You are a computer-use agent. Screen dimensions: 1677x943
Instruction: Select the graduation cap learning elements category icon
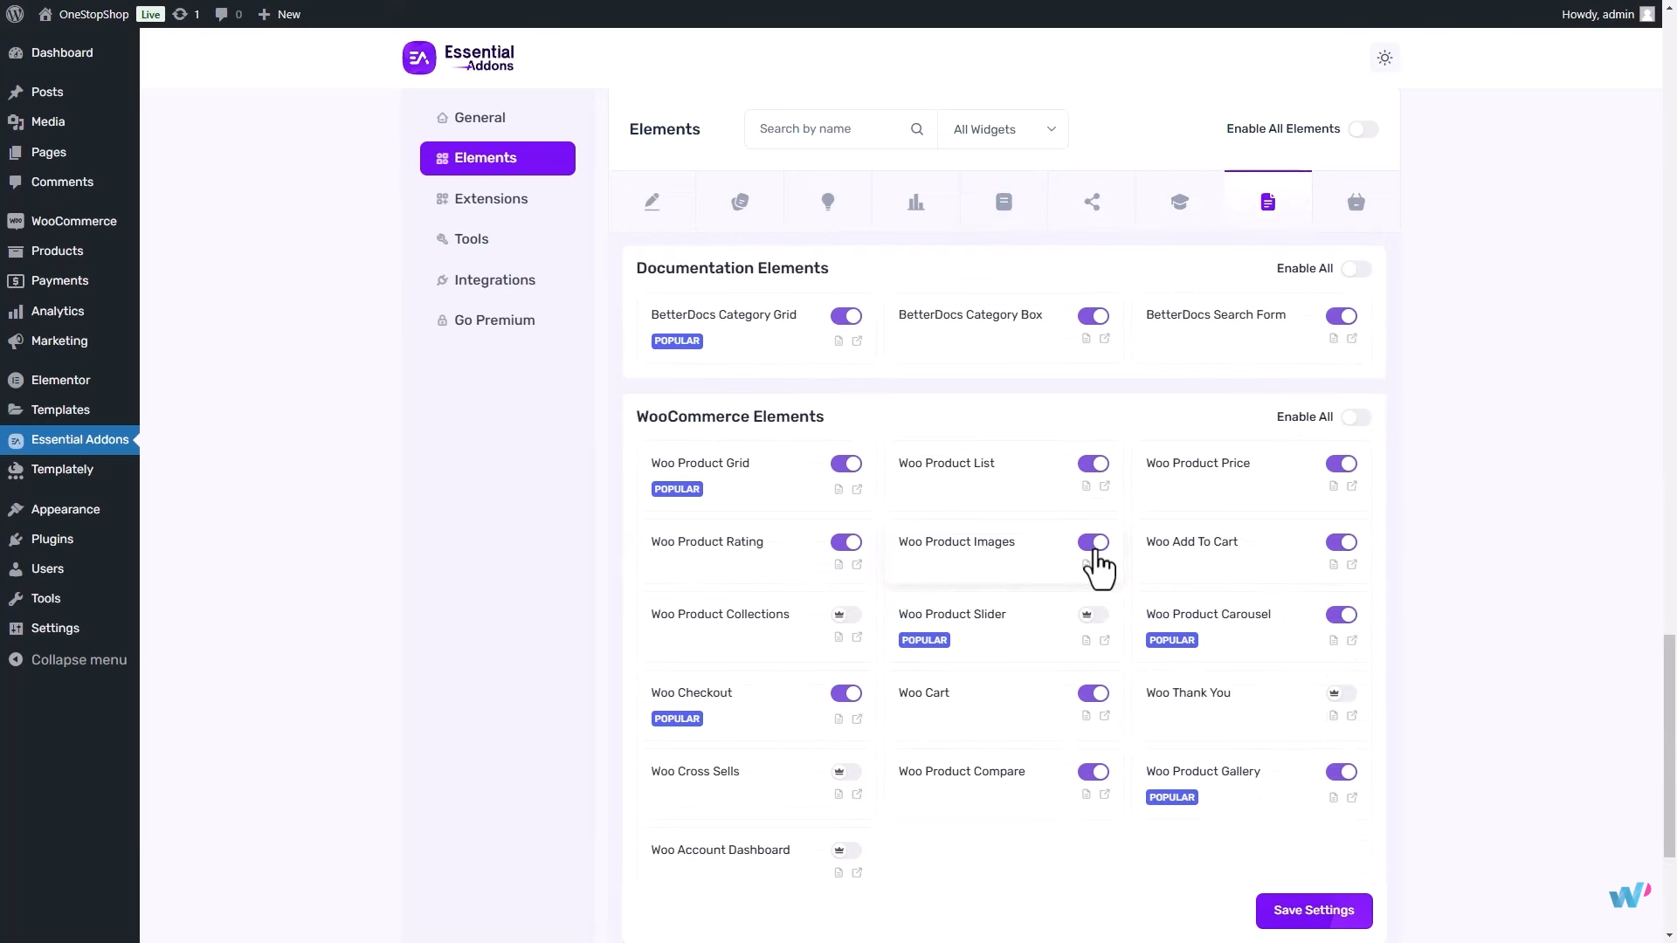pos(1180,201)
